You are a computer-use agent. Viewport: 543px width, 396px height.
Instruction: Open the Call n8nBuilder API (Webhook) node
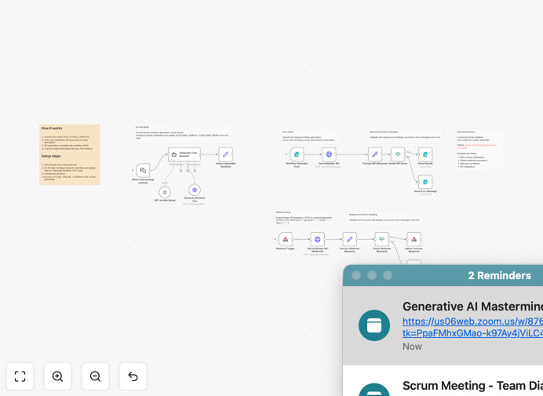point(317,239)
